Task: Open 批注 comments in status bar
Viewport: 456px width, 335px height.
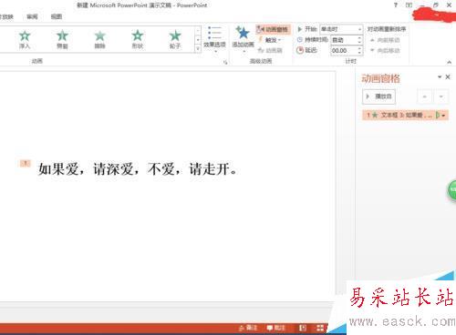Action: point(275,328)
